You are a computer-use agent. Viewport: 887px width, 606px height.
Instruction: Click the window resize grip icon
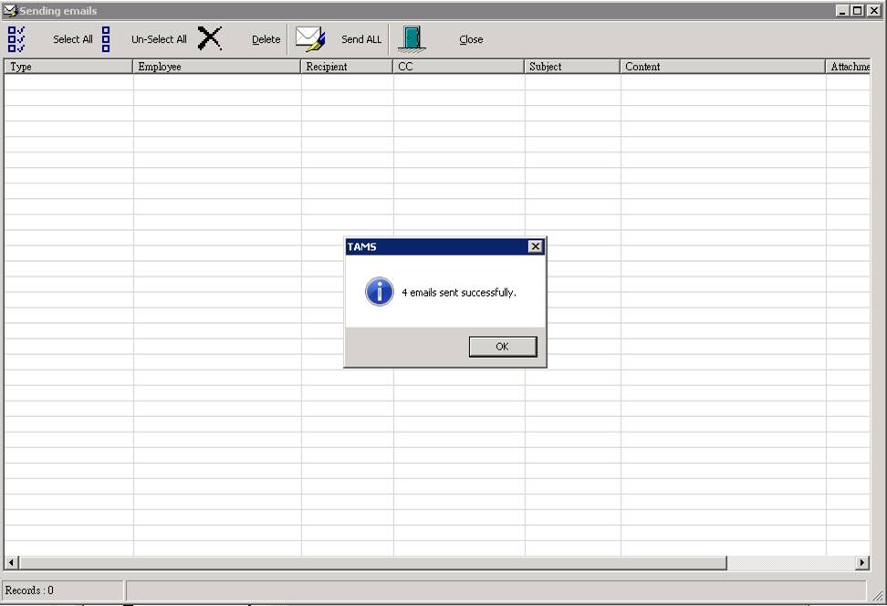(877, 595)
